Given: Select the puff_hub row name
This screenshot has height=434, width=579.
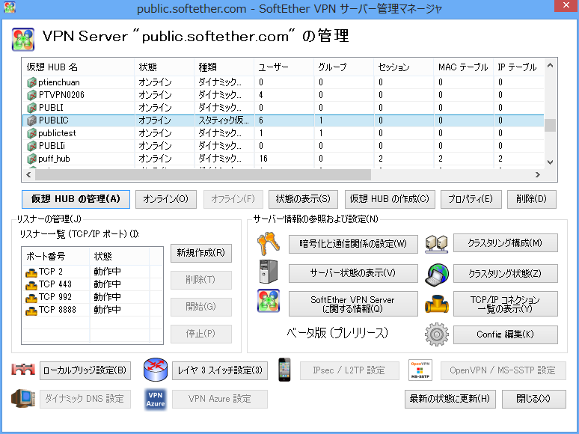Looking at the screenshot, I should pyautogui.click(x=54, y=159).
